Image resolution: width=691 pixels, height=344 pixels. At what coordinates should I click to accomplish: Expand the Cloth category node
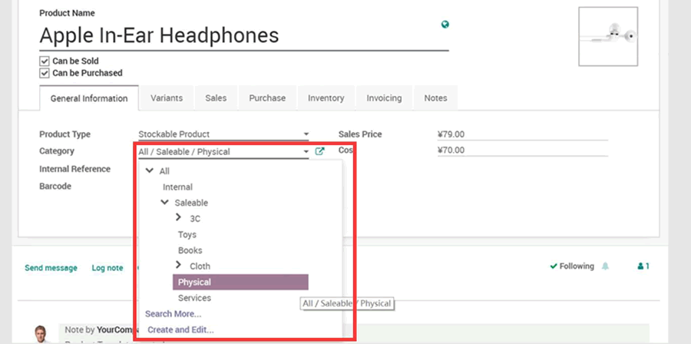[179, 266]
